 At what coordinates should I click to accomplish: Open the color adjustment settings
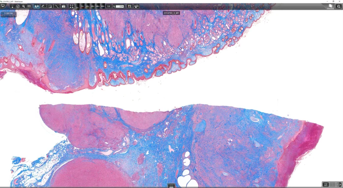click(x=130, y=6)
